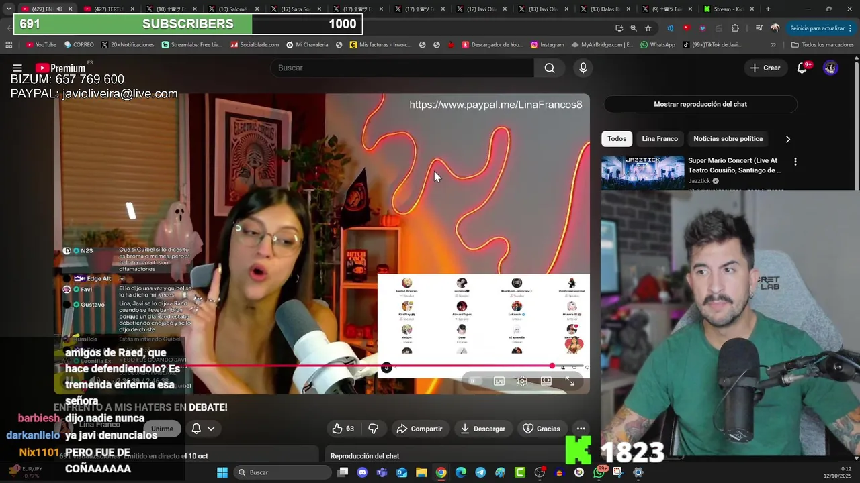Switch to the Stream - Kick tab
Screen dimensions: 860x483
[x=730, y=9]
